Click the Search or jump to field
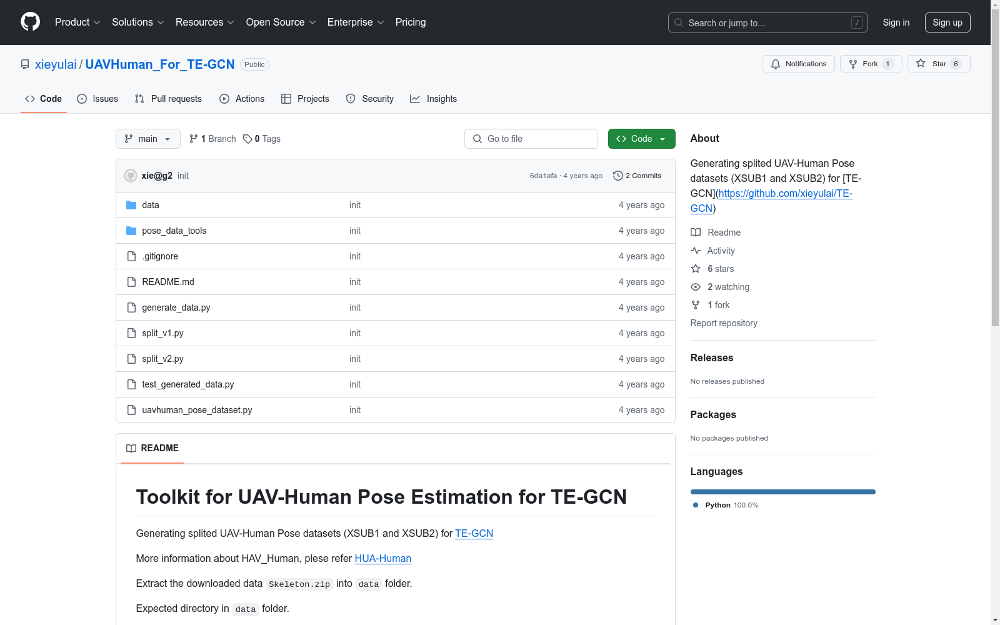Viewport: 1000px width, 625px height. [768, 22]
